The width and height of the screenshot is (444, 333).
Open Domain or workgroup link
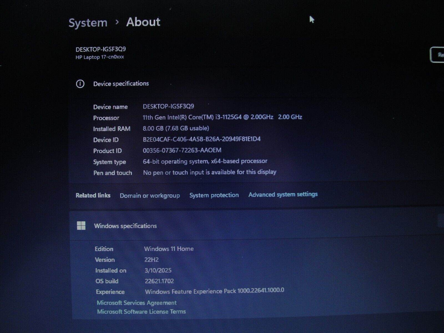coord(150,196)
